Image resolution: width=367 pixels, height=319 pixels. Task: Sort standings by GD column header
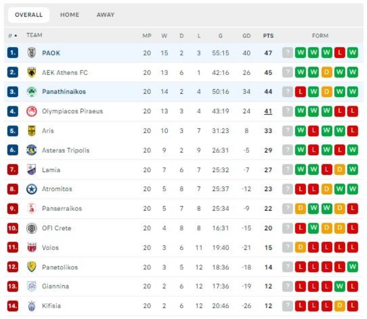point(246,36)
